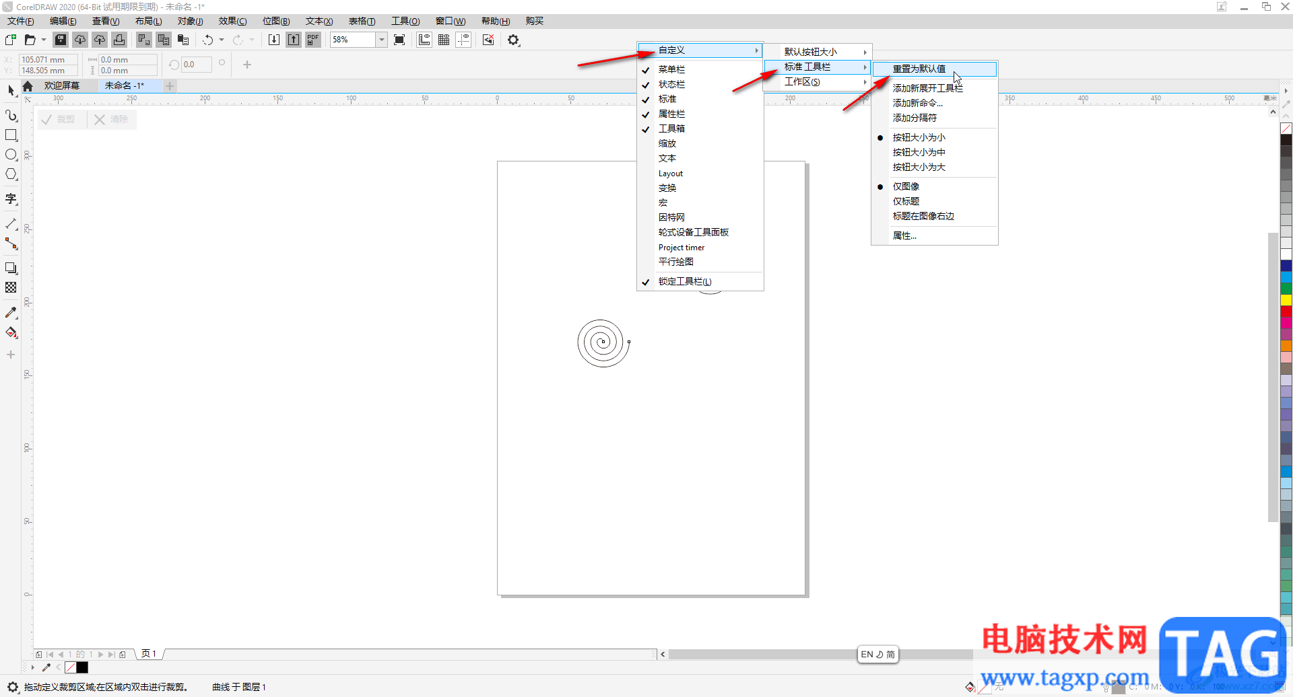Click the black fill swatch at bottom left
Image resolution: width=1293 pixels, height=697 pixels.
click(x=82, y=667)
